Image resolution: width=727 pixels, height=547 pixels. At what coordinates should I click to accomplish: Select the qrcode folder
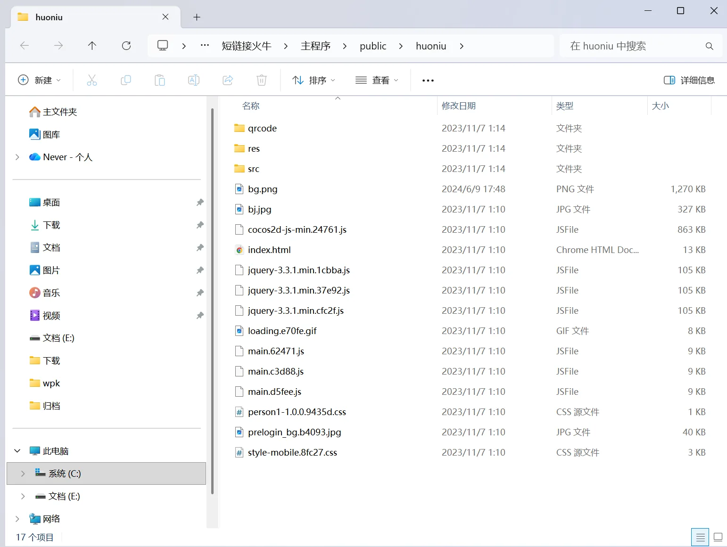click(262, 128)
